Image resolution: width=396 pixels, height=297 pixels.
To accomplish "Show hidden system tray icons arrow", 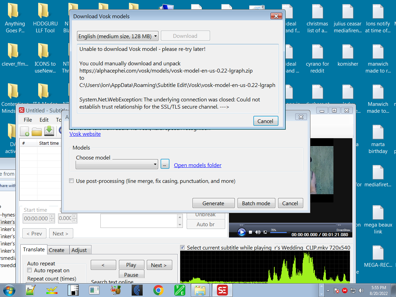I will 328,290.
